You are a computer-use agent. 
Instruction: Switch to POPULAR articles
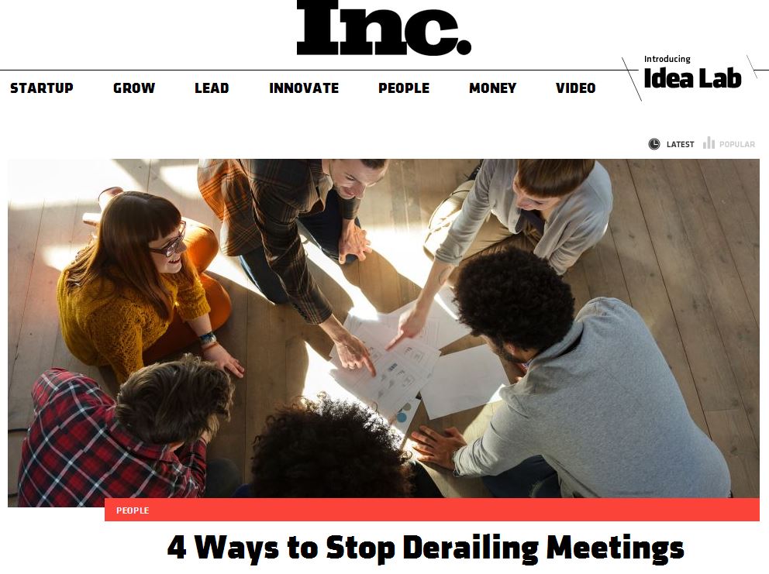[x=736, y=145]
